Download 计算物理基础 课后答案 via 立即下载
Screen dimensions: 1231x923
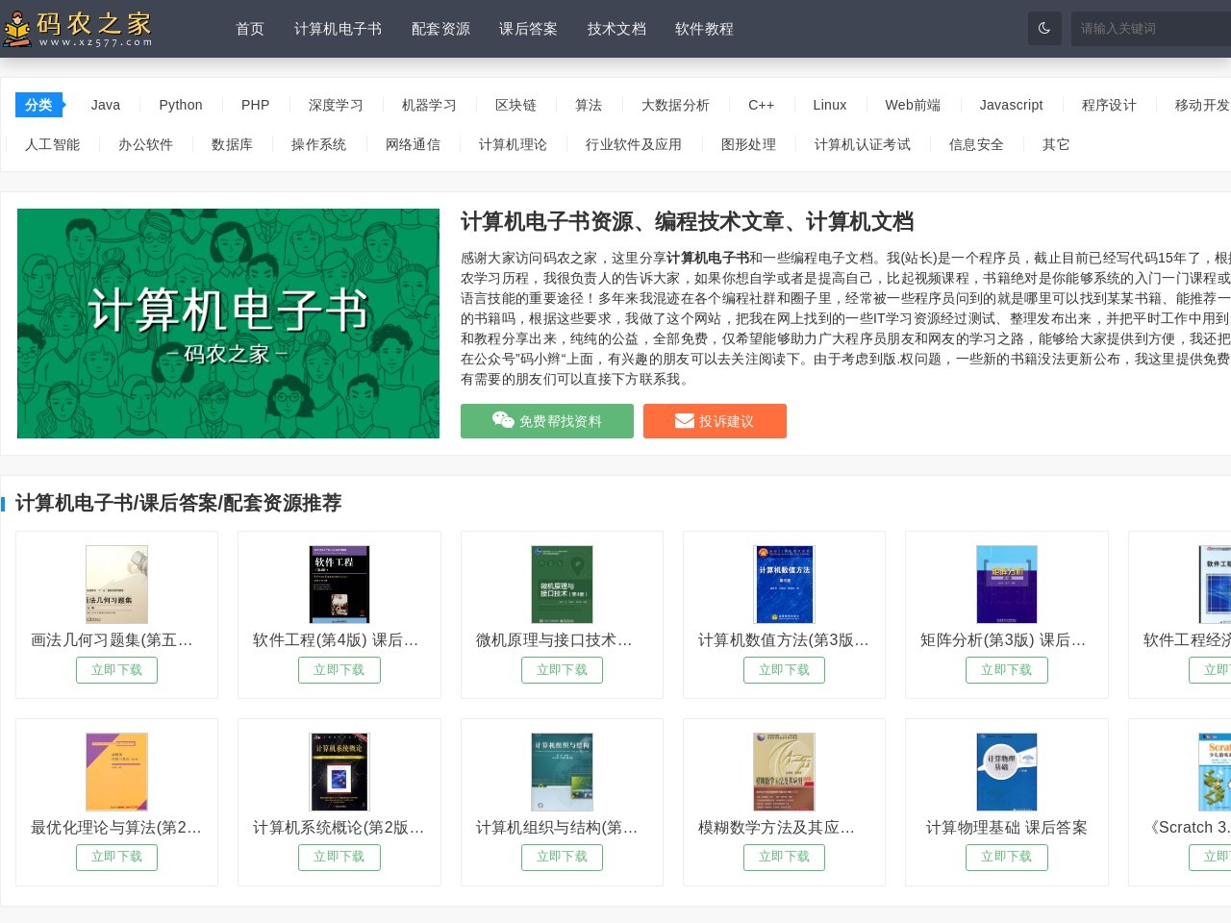pos(1006,857)
